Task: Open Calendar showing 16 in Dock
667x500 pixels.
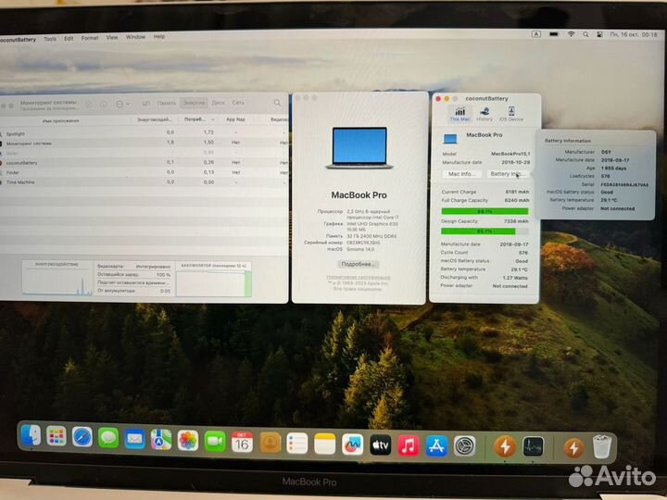Action: (242, 443)
